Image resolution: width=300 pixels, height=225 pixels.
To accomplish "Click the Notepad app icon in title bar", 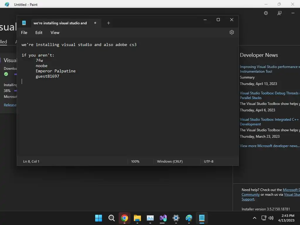I will 24,23.
